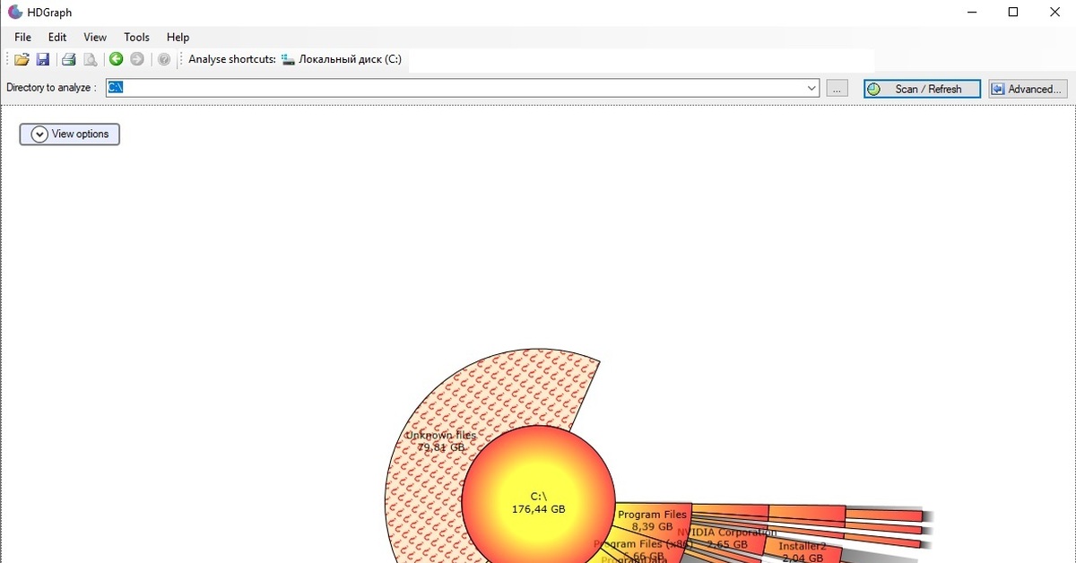The height and width of the screenshot is (563, 1076).
Task: Open the Advanced options button
Action: (1028, 89)
